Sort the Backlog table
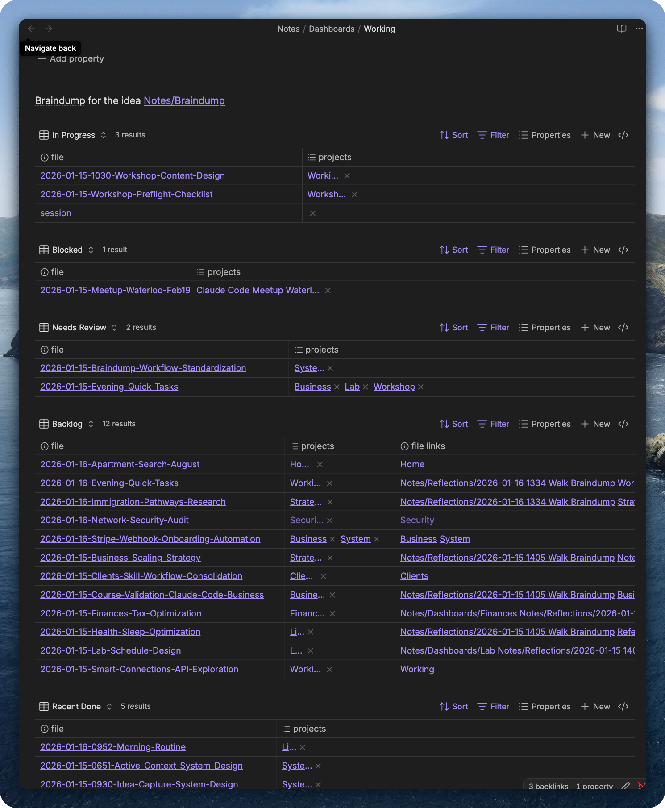Image resolution: width=665 pixels, height=808 pixels. (454, 424)
